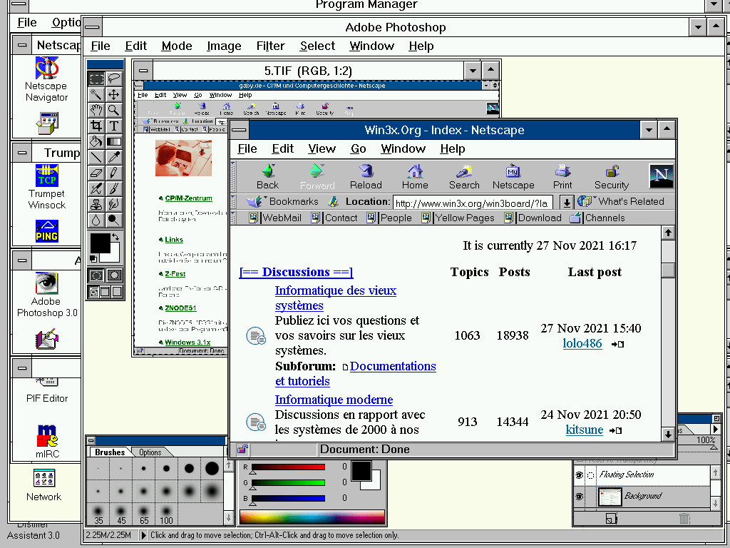Click the red R color slider
The height and width of the screenshot is (548, 730).
click(288, 467)
